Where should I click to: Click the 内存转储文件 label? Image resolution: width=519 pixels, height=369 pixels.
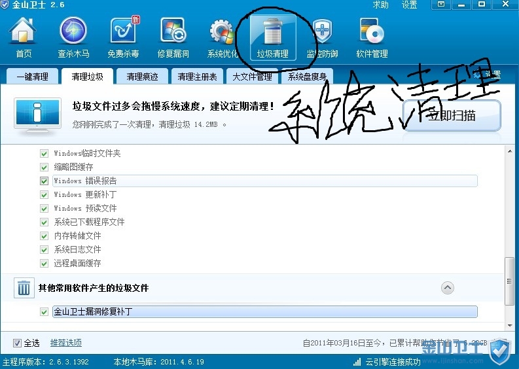[x=77, y=236]
